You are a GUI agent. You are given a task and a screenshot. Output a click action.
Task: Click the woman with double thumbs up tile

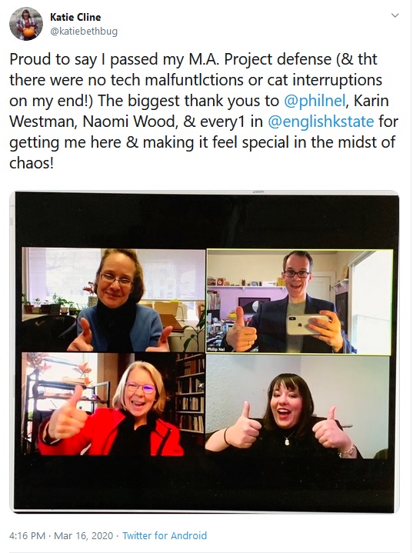pos(298,407)
